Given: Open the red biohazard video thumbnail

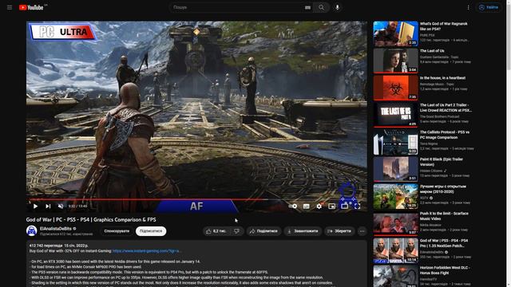Looking at the screenshot, I should (396, 88).
